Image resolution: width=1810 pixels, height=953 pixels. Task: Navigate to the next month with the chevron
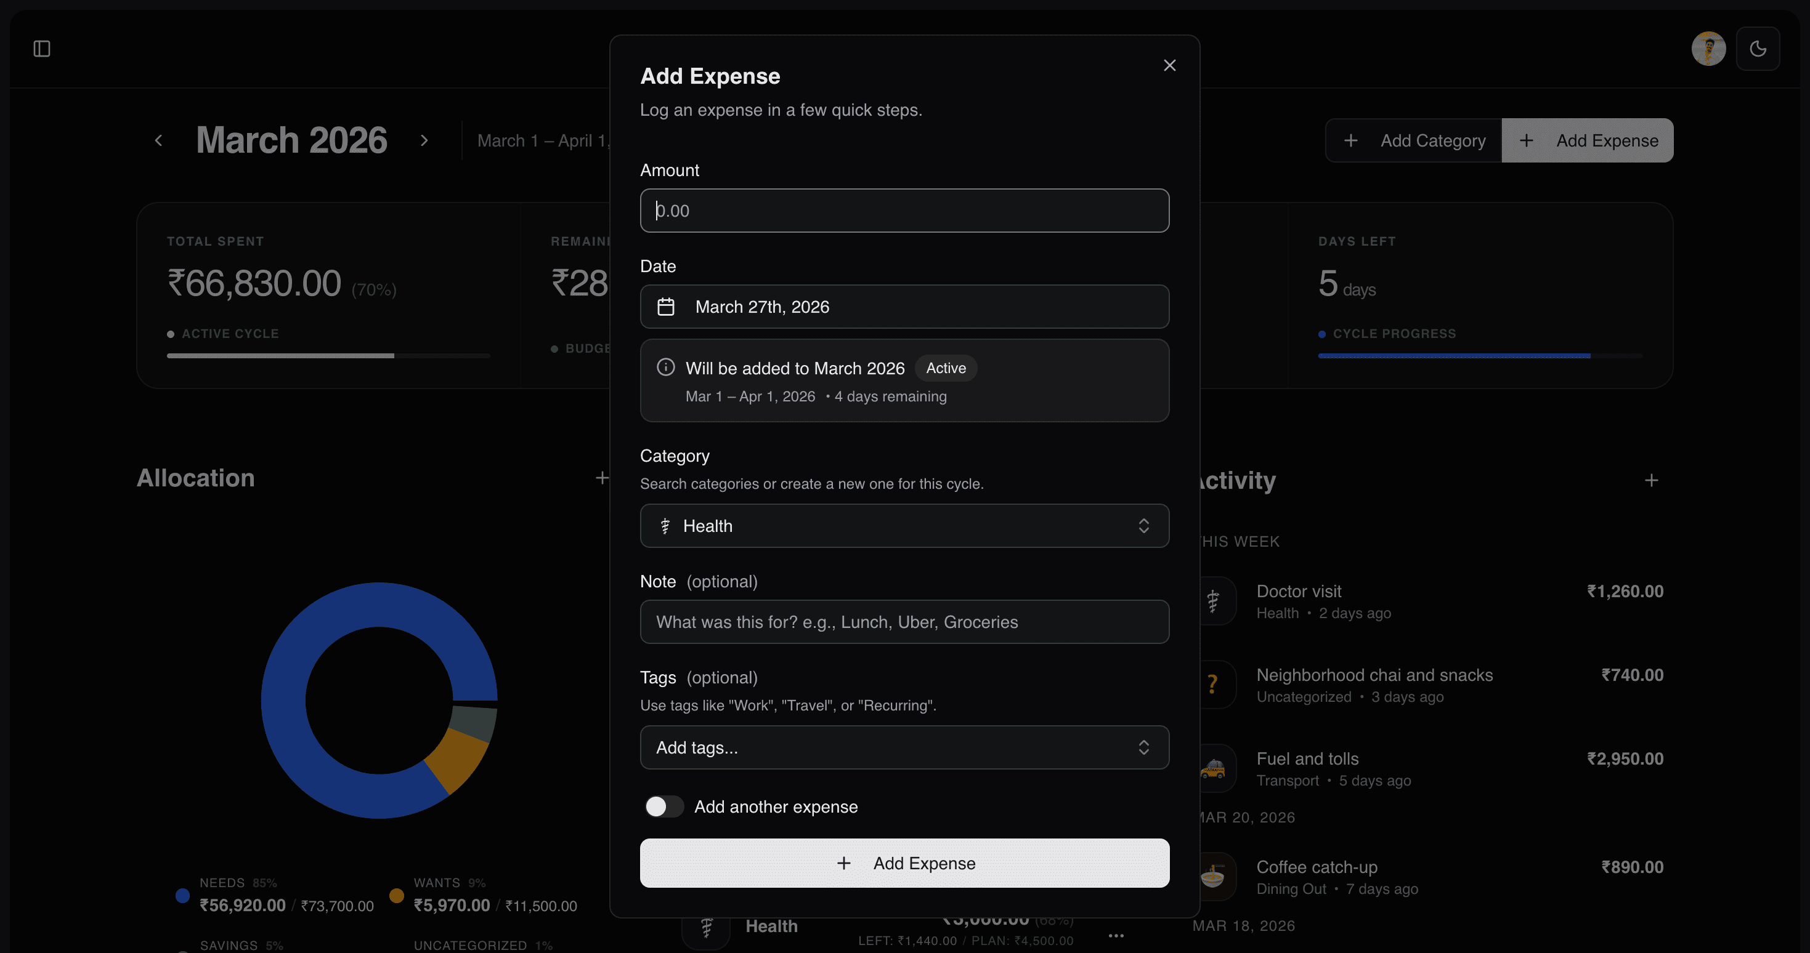tap(424, 140)
